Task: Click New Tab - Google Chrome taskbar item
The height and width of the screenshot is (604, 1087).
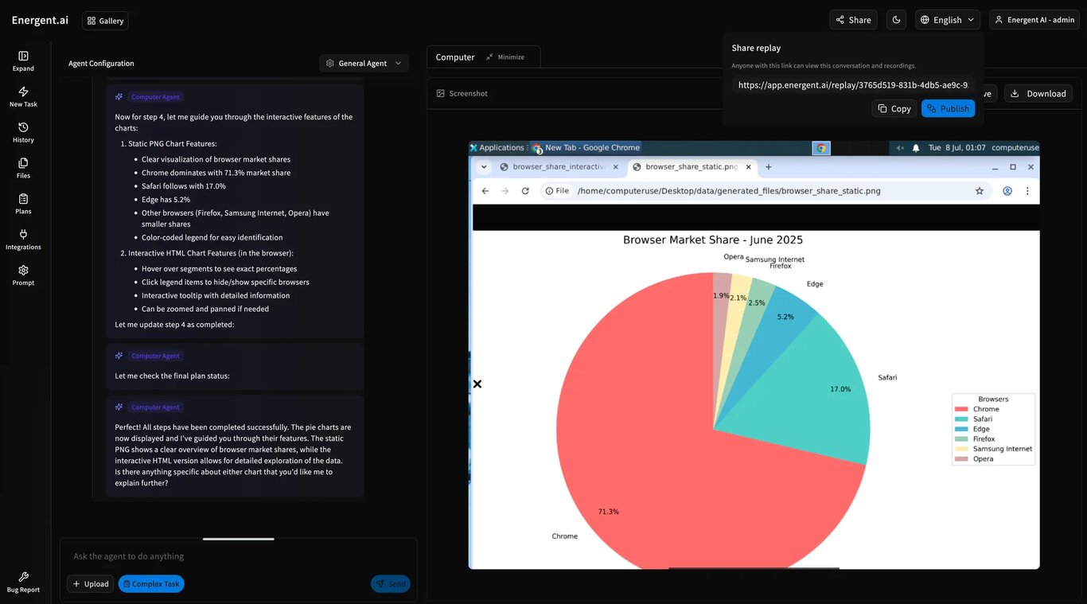Action: [x=586, y=148]
